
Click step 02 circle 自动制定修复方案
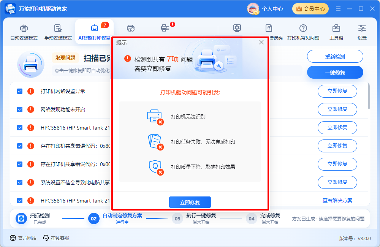(x=94, y=218)
